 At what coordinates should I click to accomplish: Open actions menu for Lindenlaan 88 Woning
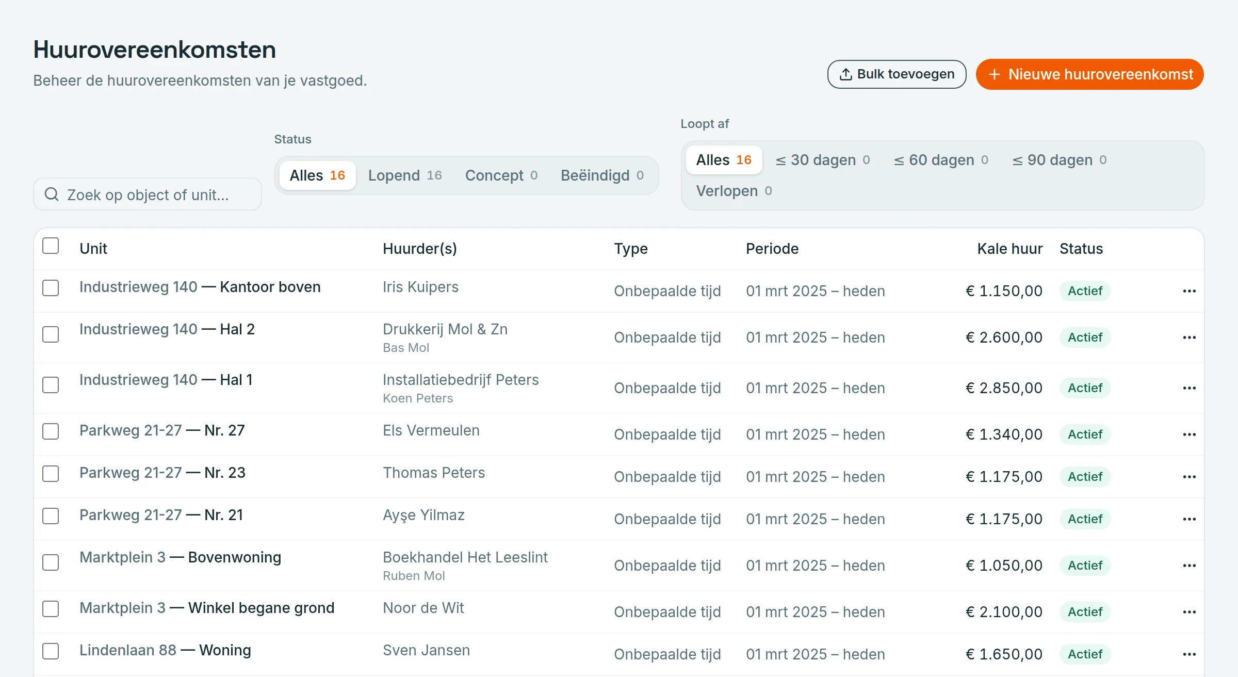pos(1189,654)
